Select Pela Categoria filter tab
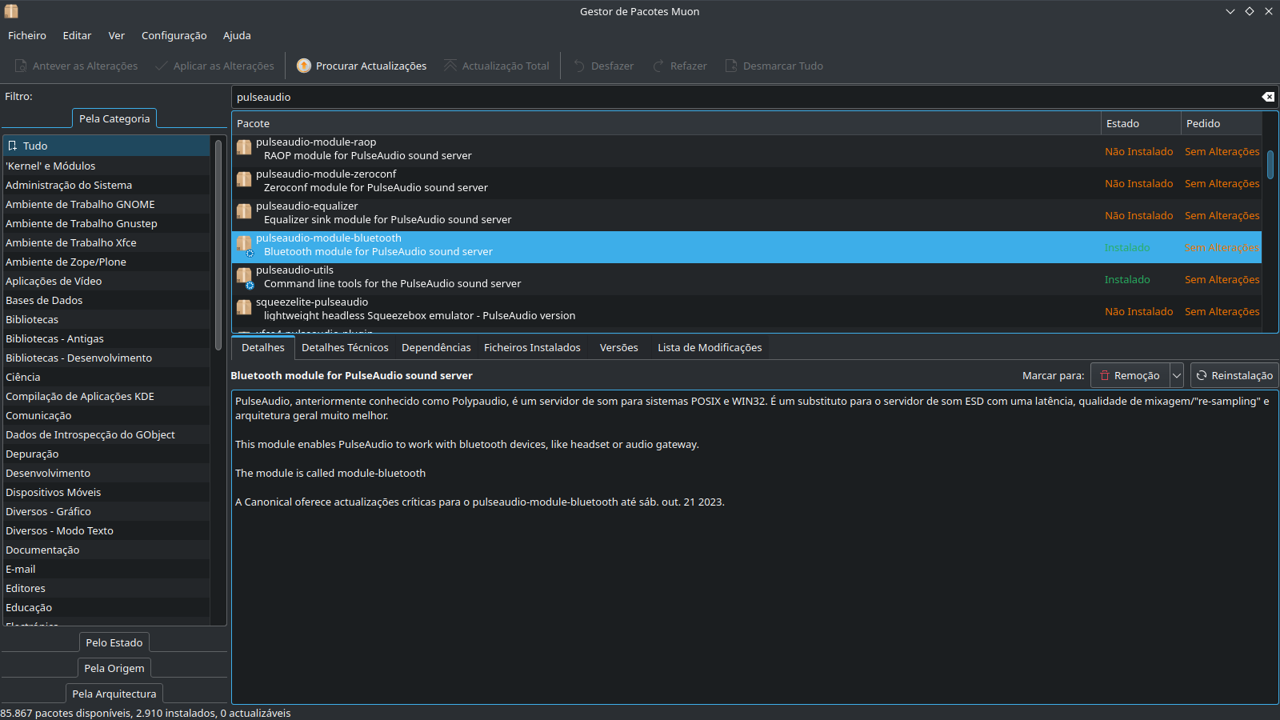 pos(114,118)
